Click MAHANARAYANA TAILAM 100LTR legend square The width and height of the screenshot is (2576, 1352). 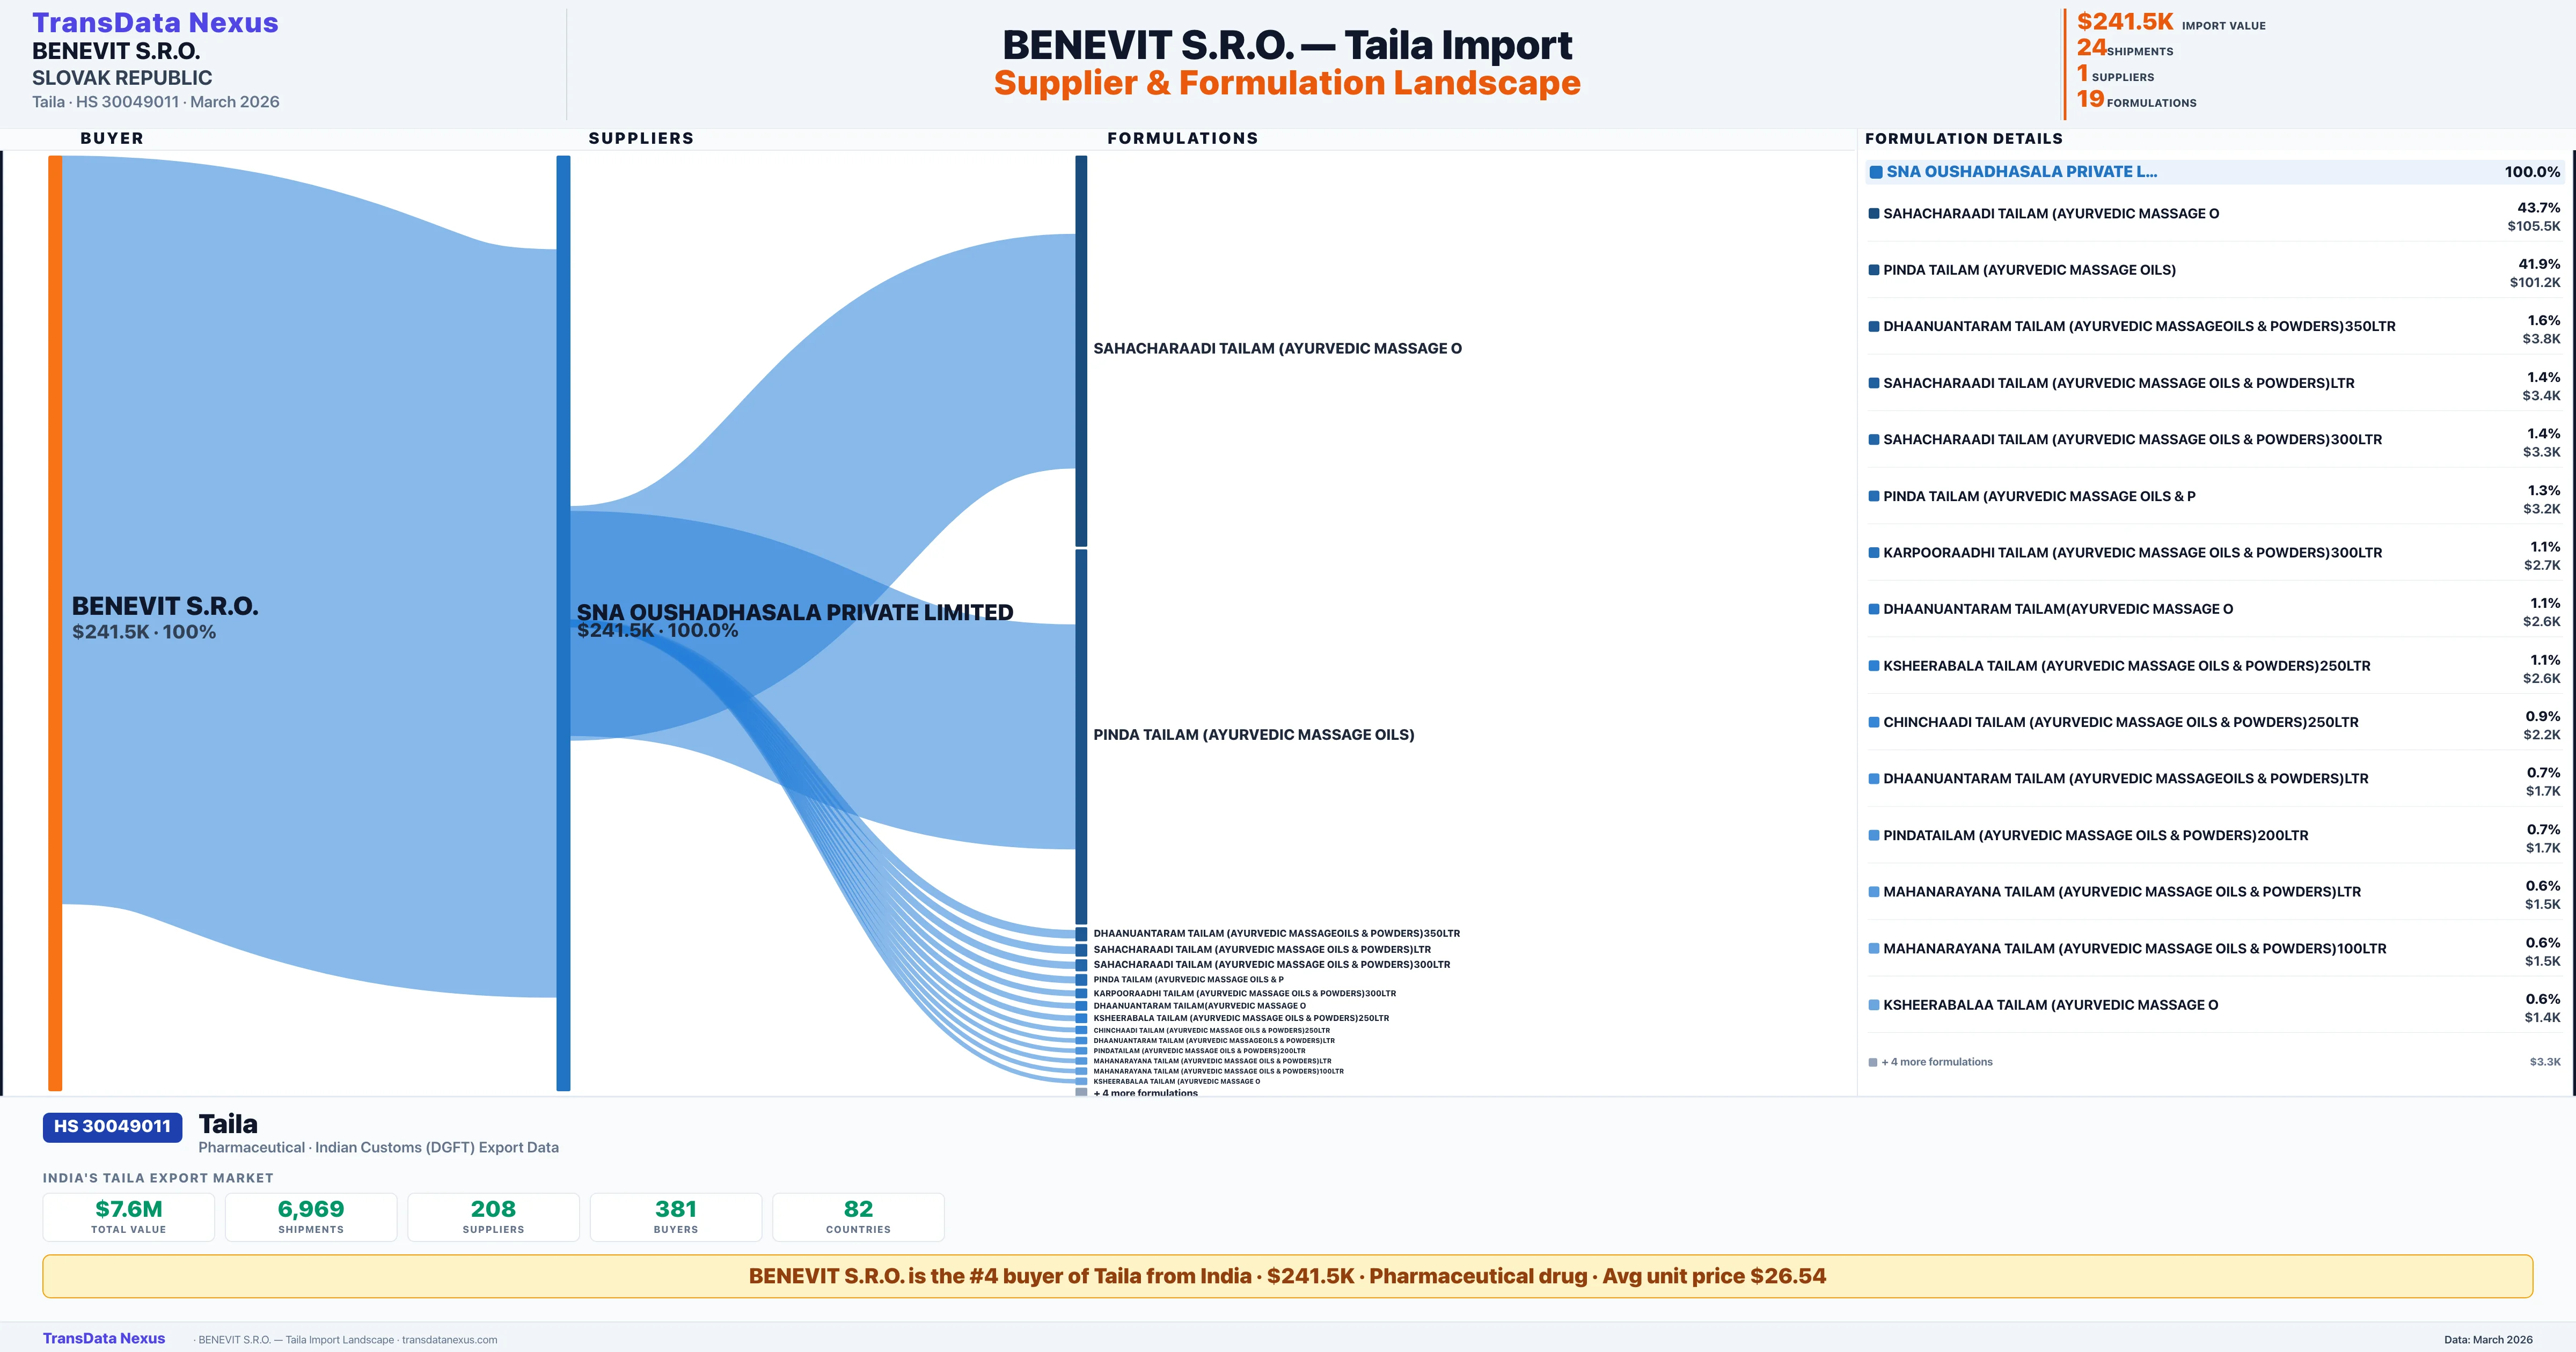tap(1874, 948)
